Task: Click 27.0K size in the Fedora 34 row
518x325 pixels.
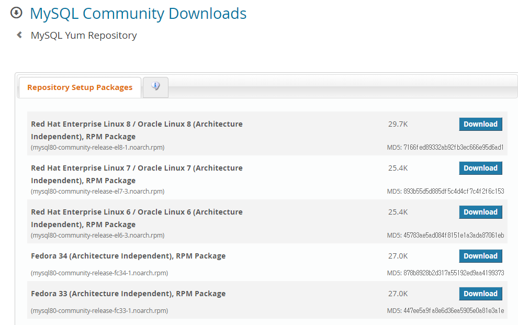Action: click(398, 256)
